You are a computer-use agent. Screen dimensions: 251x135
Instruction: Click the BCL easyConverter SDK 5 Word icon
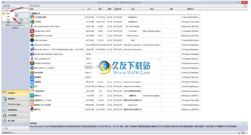[x=32, y=26]
